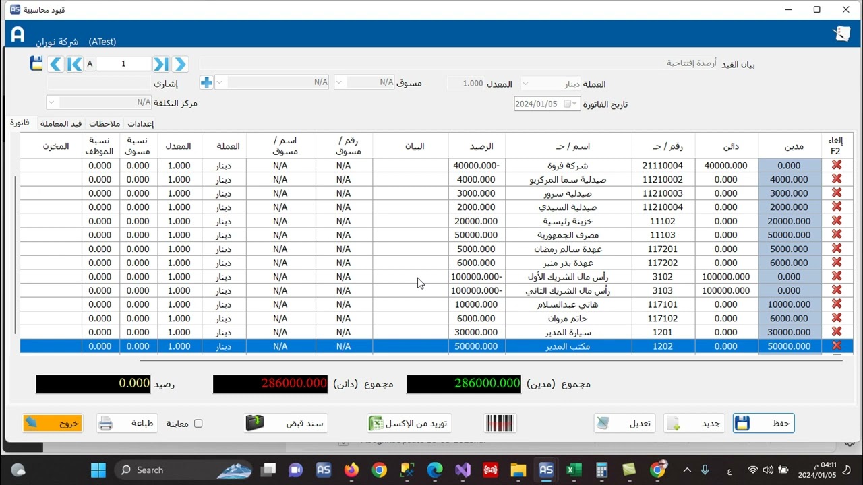Open the إشاري reference dropdown
This screenshot has height=485, width=863.
220,82
